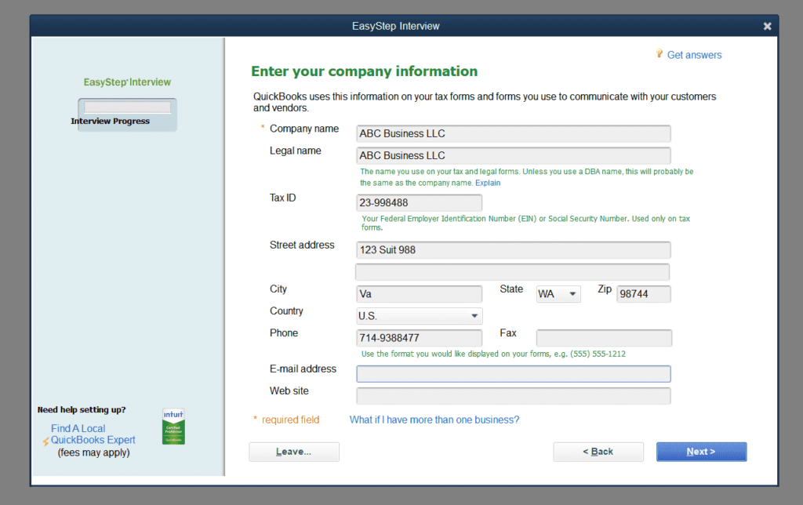Click the empty Fax field
This screenshot has width=803, height=505.
click(x=604, y=338)
